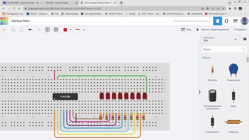249x140 pixels.
Task: Select the Поляризованный конденсатор component
Action: (x=212, y=100)
